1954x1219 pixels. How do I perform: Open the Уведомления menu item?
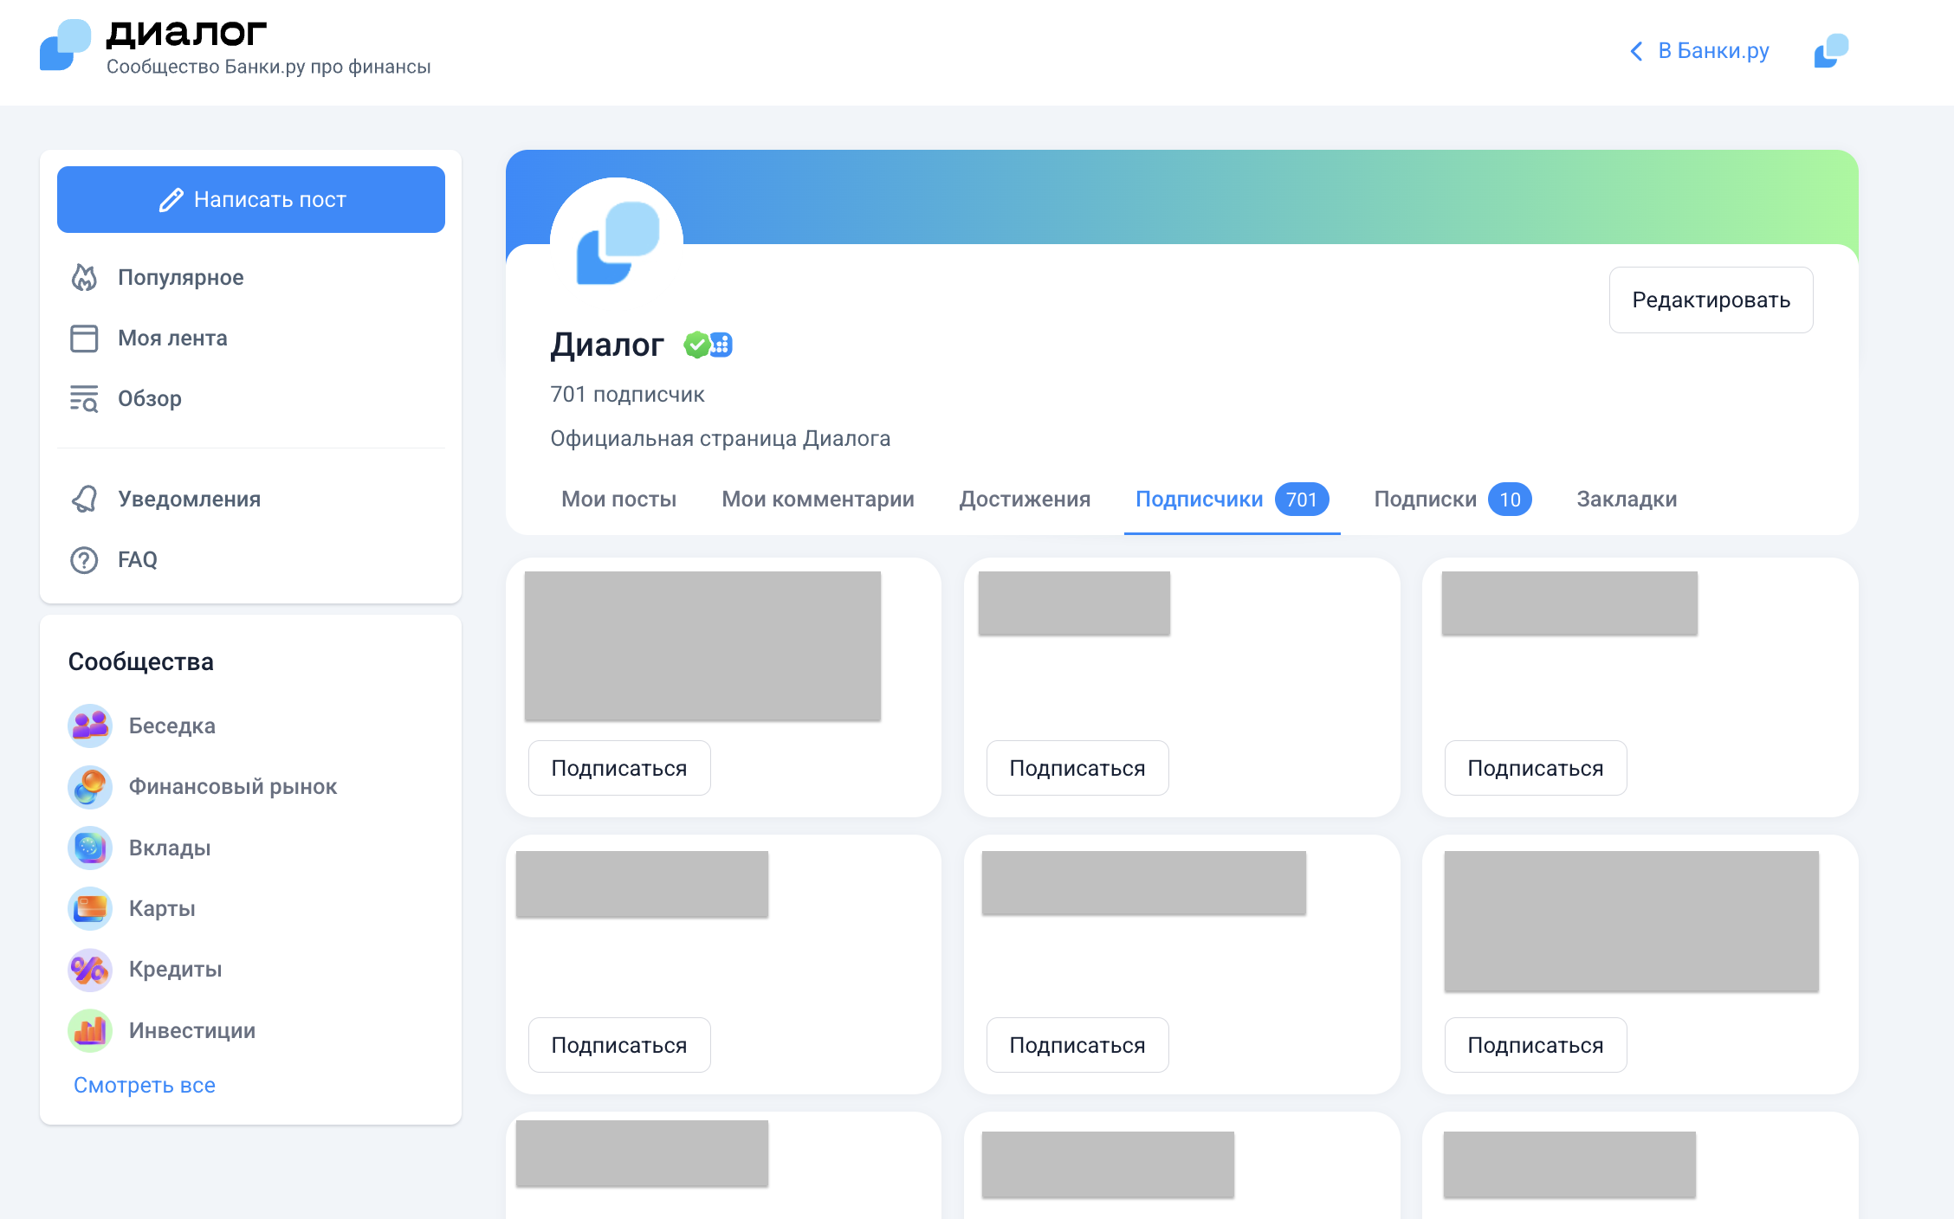189,500
